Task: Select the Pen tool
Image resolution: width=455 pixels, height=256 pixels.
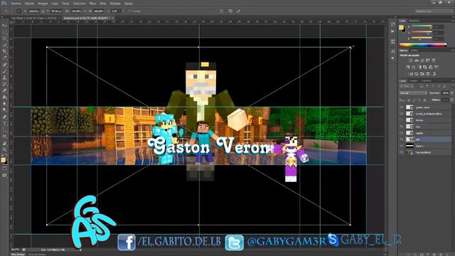Action: click(4, 117)
